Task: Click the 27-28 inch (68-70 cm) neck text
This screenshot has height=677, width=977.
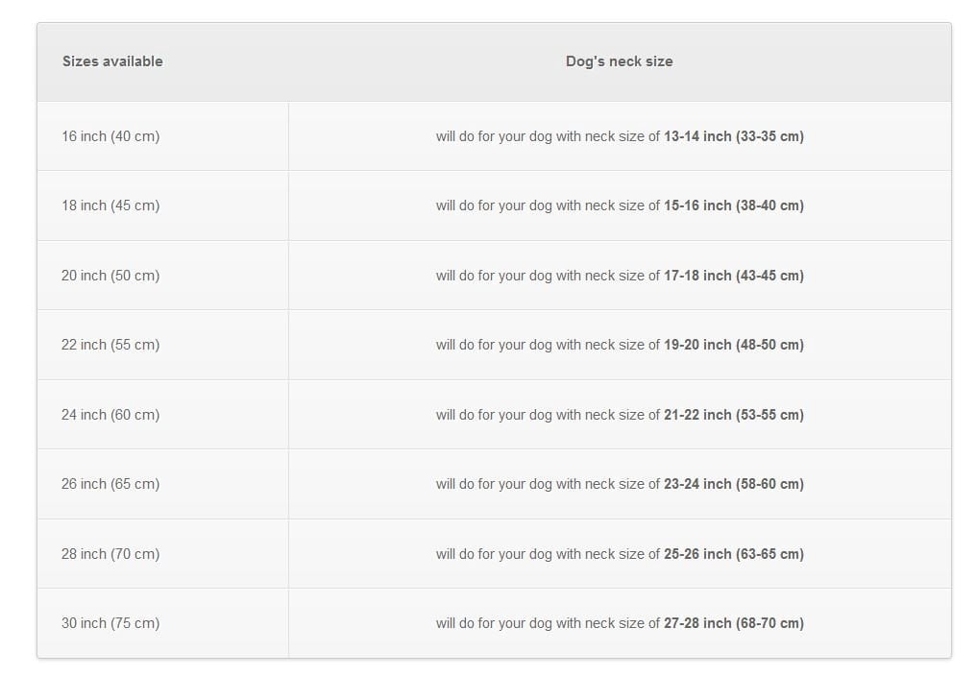Action: pyautogui.click(x=734, y=623)
